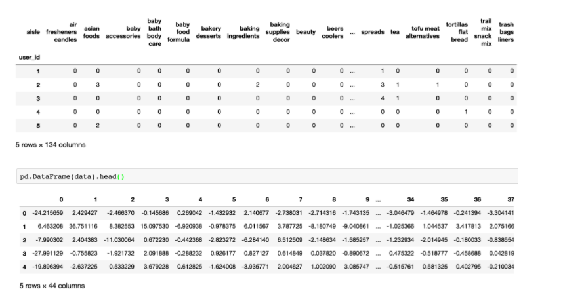Viewport: 563px width, 308px height.
Task: Click the value 0.475322 in column 34
Action: (x=402, y=254)
